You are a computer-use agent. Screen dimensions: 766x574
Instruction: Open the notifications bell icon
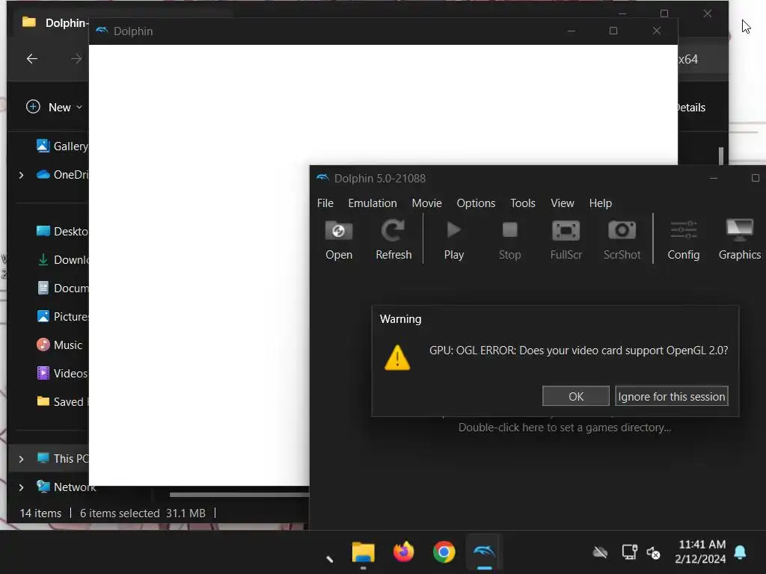[740, 552]
